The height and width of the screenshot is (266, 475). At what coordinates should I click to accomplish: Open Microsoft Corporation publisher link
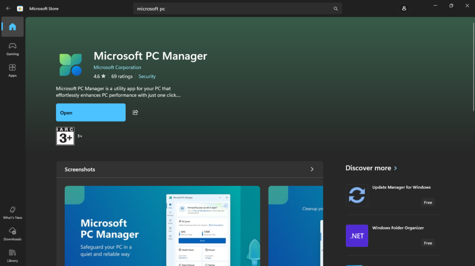point(117,68)
